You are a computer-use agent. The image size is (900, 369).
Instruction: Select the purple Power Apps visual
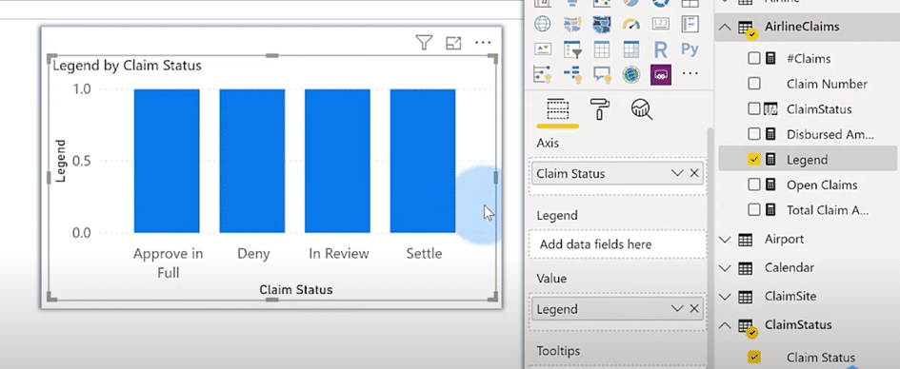[661, 74]
